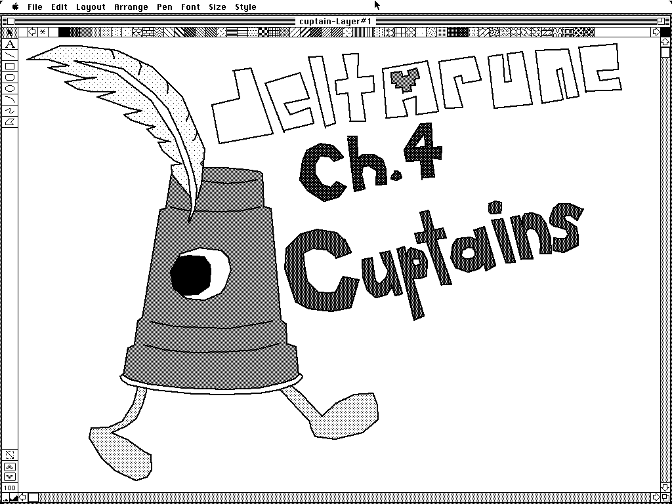Screen dimensions: 672x504
Task: Click the horizontal scrollbar thumb
Action: 33,497
